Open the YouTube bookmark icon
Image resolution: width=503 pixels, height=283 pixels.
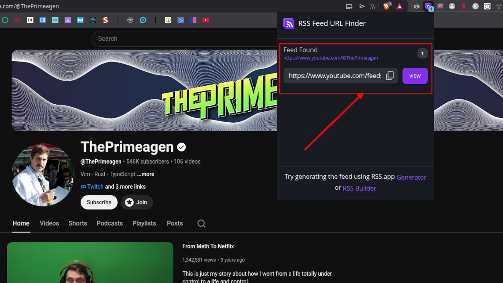pyautogui.click(x=206, y=20)
